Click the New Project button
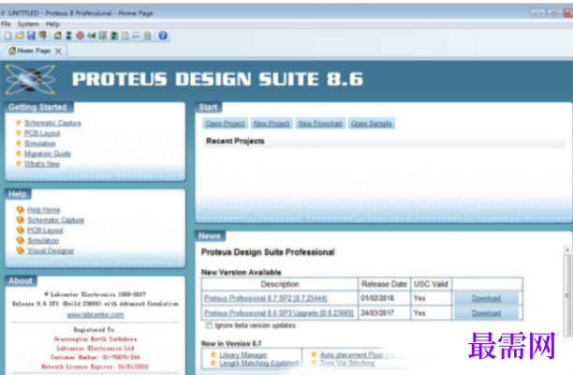Image resolution: width=573 pixels, height=375 pixels. 272,124
